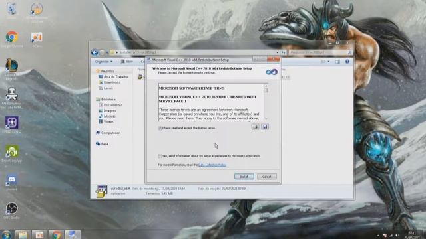Click the taskbar clock
The height and width of the screenshot is (239, 426).
coord(412,235)
